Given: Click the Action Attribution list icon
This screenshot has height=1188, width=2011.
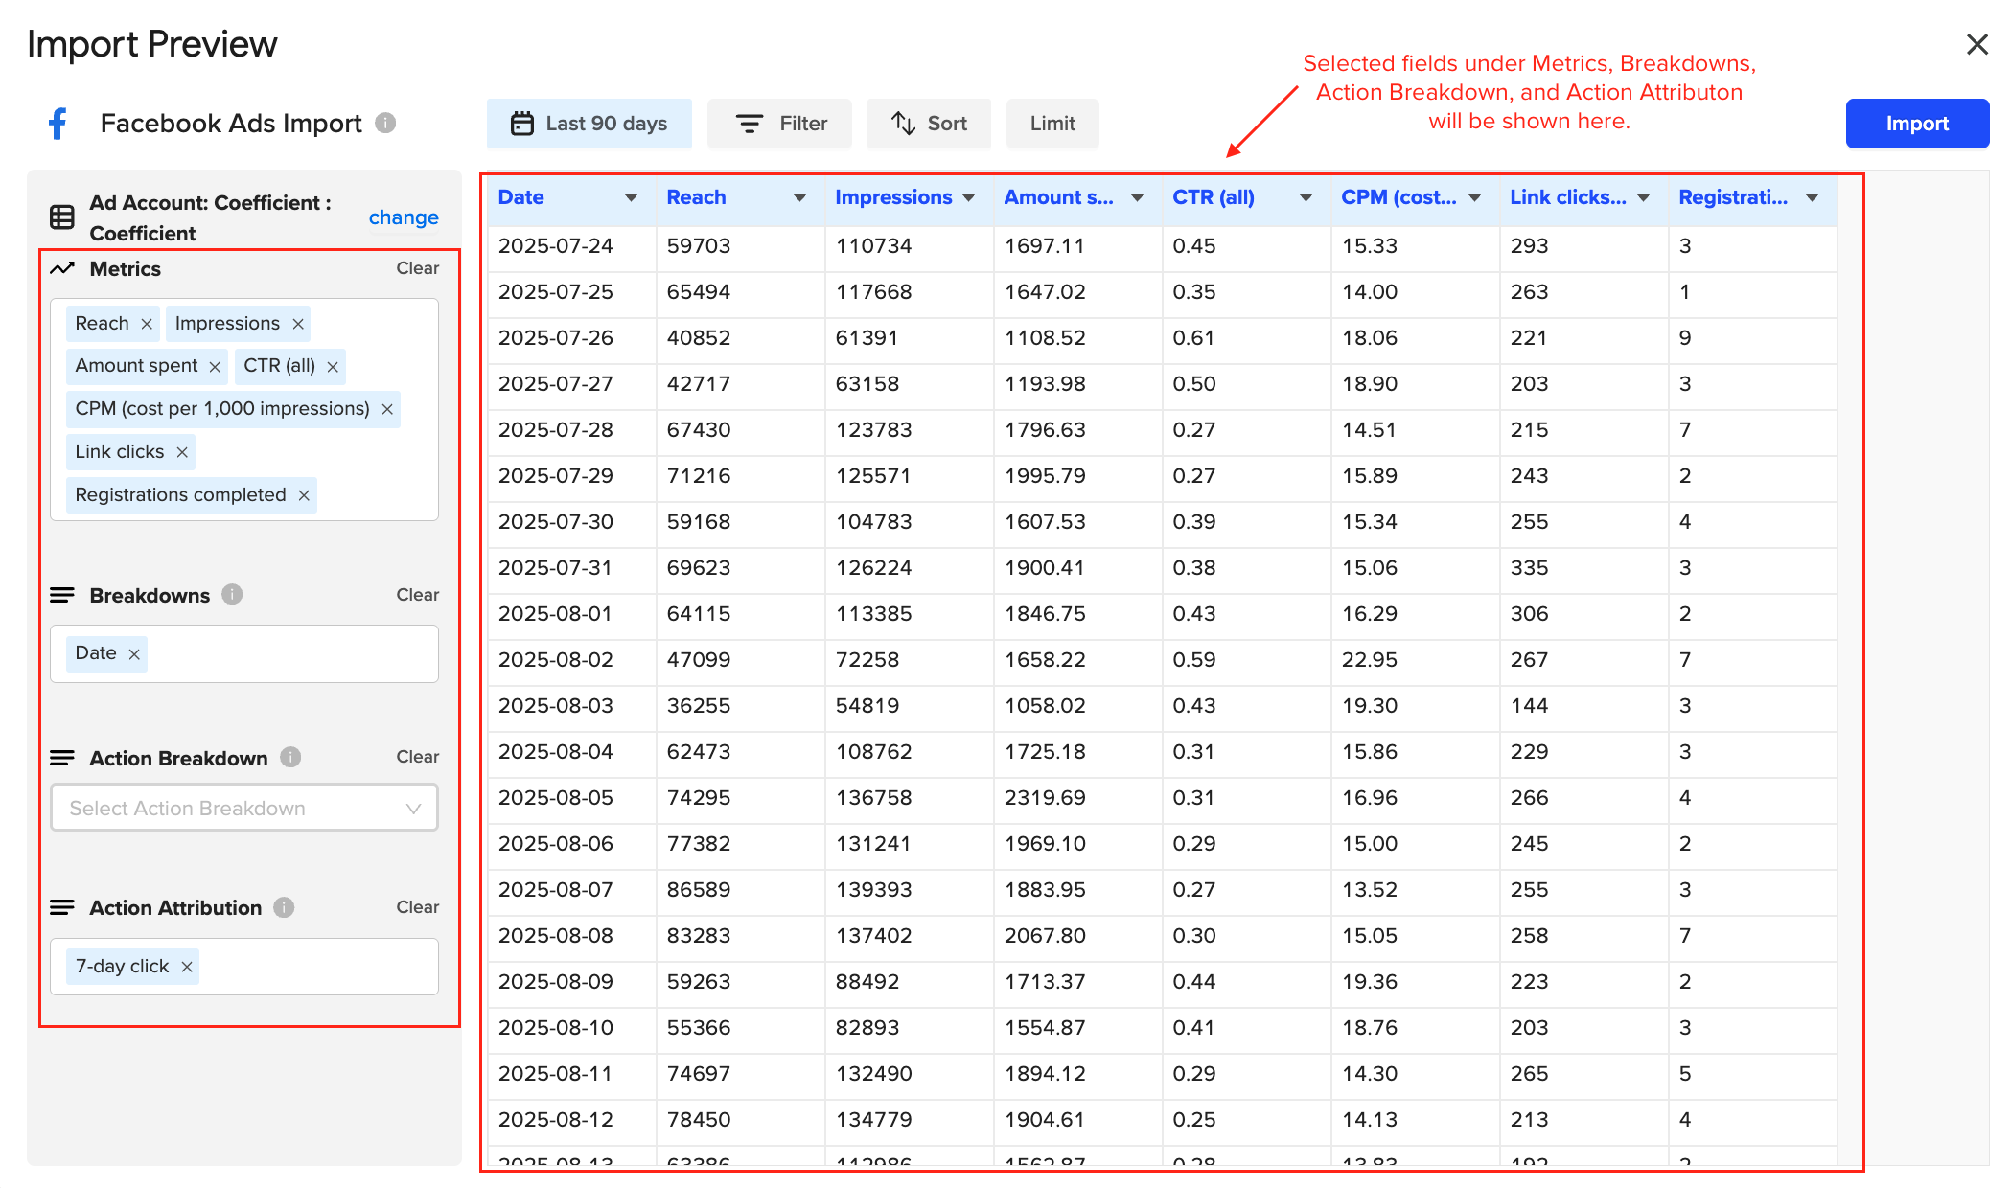Looking at the screenshot, I should click(62, 907).
